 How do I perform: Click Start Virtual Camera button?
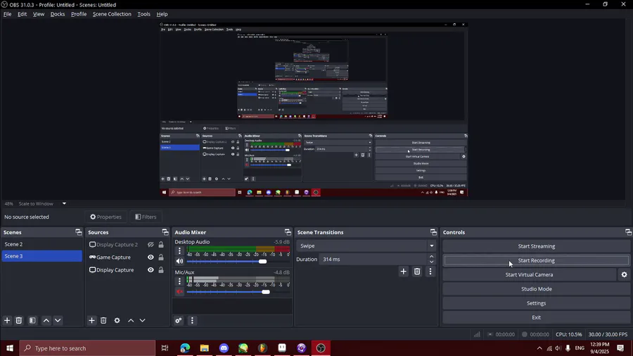point(529,274)
